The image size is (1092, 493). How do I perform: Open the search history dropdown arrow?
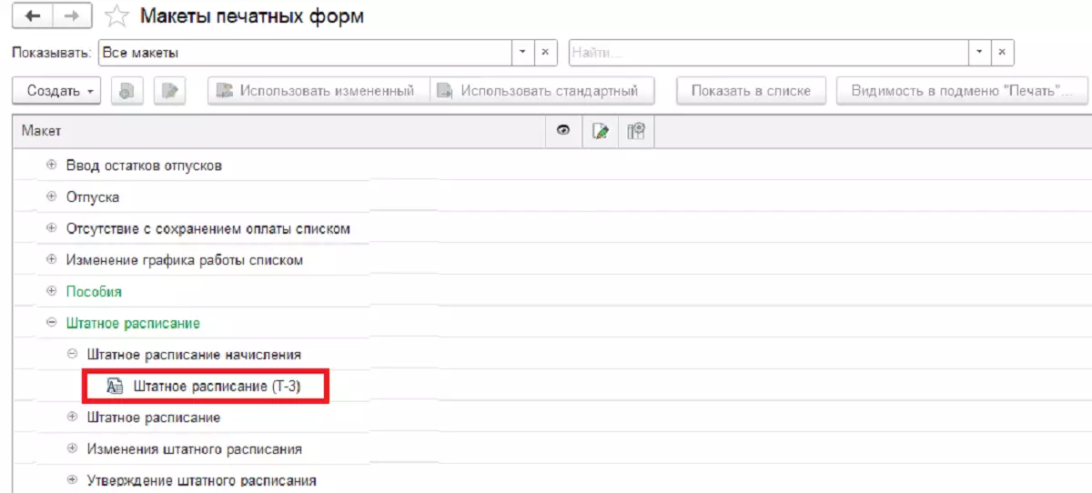click(980, 53)
